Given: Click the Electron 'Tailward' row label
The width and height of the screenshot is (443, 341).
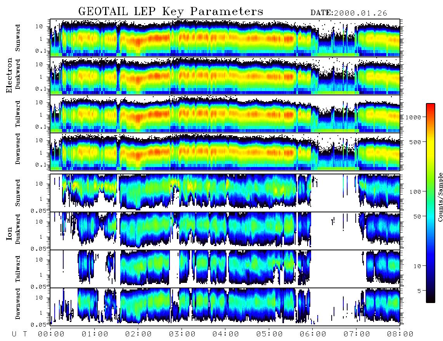Looking at the screenshot, I should coord(18,114).
